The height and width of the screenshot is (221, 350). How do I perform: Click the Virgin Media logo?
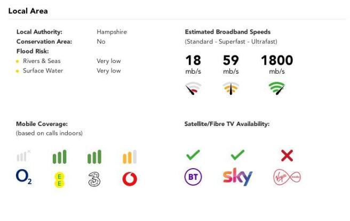pos(287,177)
